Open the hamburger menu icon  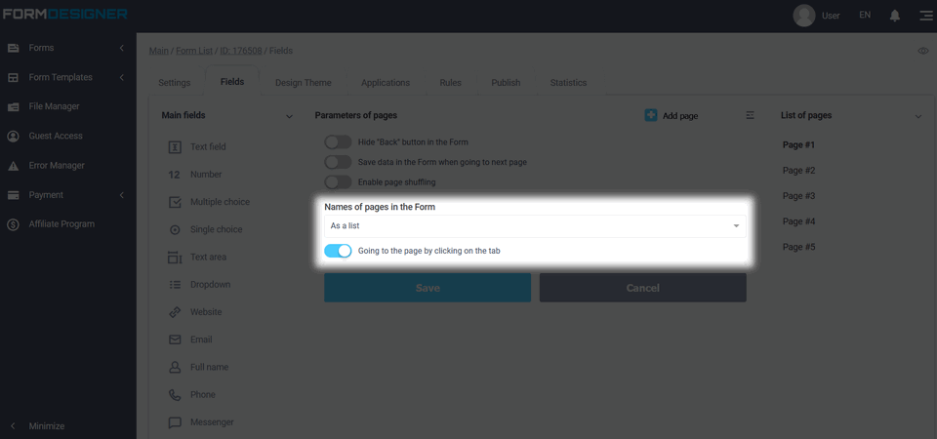(x=925, y=16)
